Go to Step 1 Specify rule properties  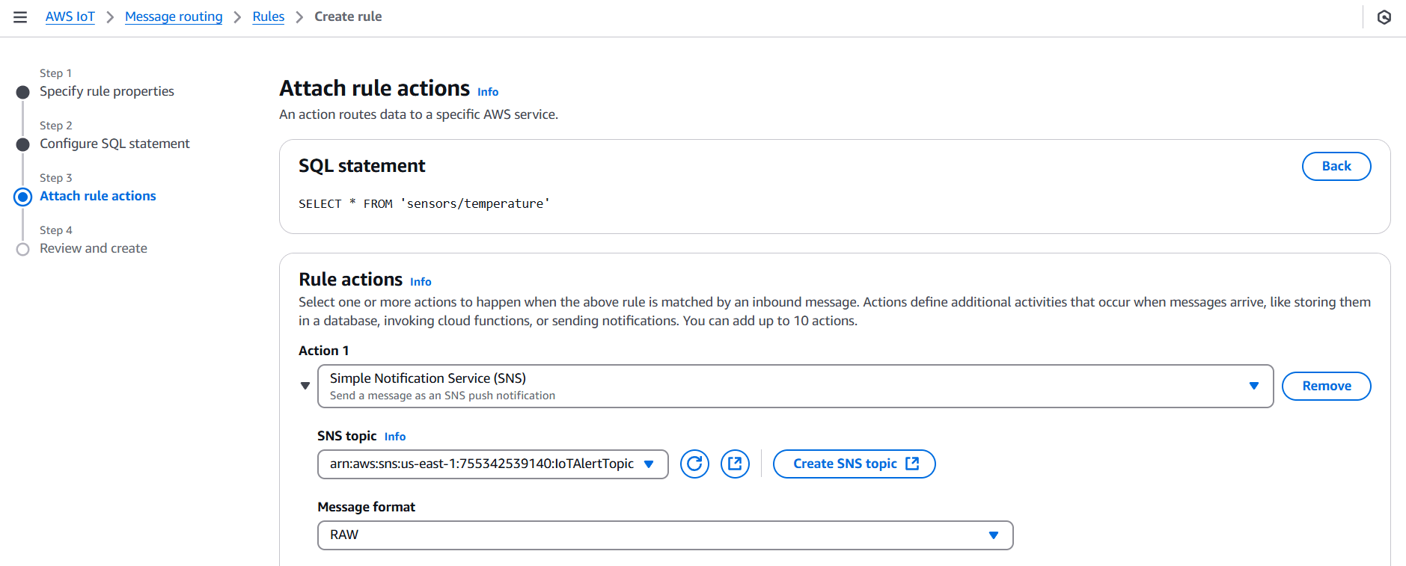107,91
